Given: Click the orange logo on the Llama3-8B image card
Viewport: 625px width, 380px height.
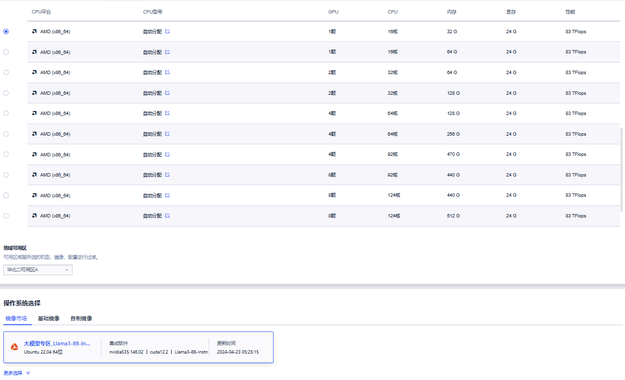Looking at the screenshot, I should 15,347.
